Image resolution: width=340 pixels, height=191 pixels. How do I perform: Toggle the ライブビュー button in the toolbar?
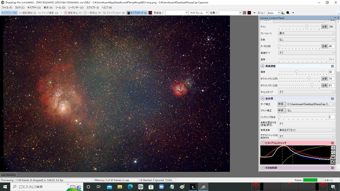(x=9, y=13)
